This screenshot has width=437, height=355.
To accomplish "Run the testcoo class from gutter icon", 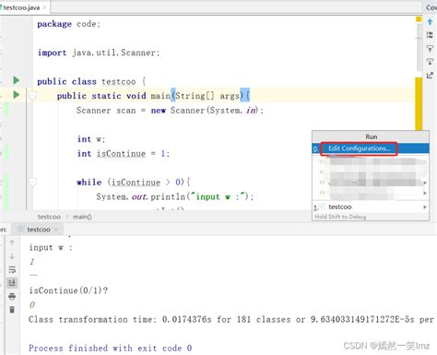I will (17, 81).
